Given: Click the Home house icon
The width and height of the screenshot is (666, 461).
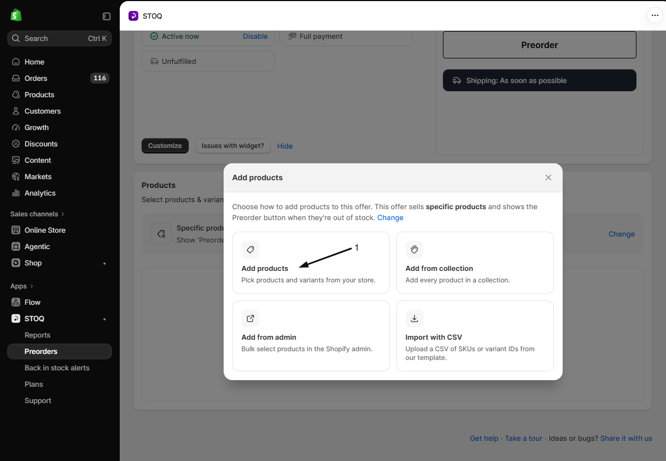Looking at the screenshot, I should coord(16,62).
